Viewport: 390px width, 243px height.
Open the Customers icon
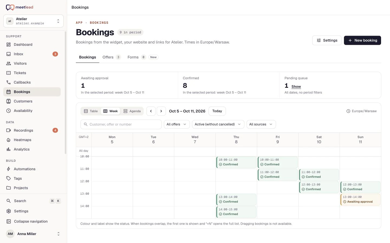click(x=9, y=101)
